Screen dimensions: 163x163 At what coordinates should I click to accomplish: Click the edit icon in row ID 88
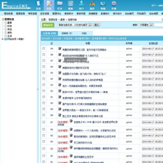[60, 115]
